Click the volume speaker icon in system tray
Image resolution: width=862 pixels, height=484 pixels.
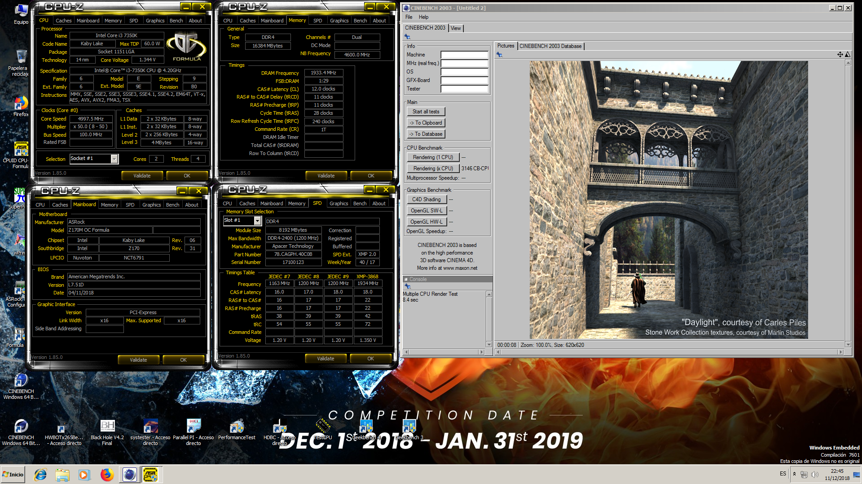tap(815, 474)
